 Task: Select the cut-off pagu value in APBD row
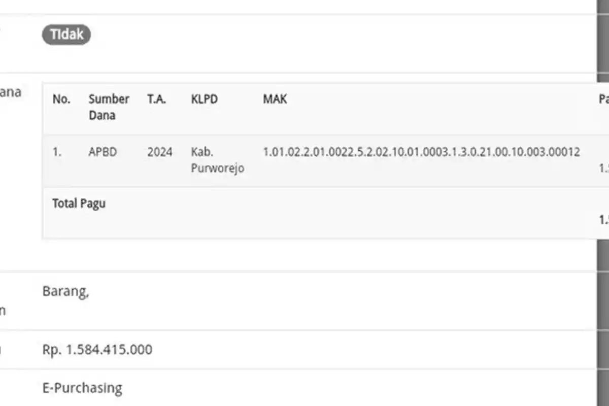(x=603, y=169)
